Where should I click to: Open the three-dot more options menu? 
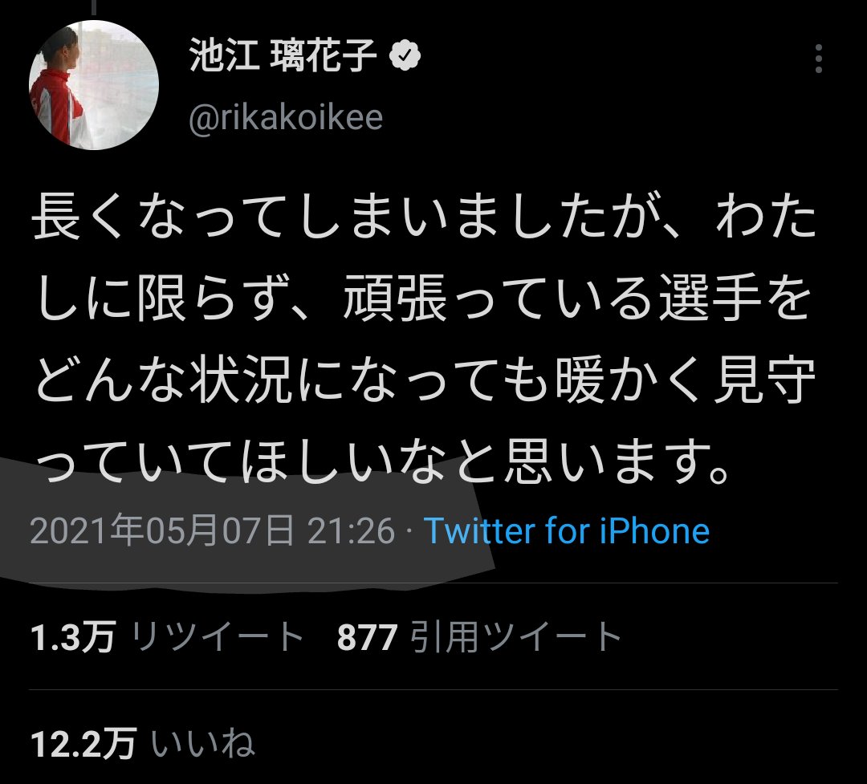pos(818,59)
